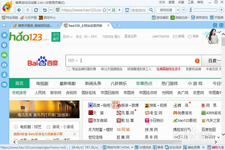The height and width of the screenshot is (150, 225).
Task: Expand the 游戏加速 dropdown
Action: 166,9
